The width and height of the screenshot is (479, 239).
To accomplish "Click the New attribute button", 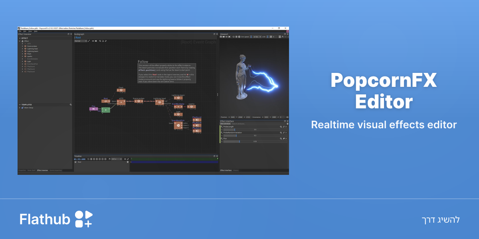I will click(x=226, y=124).
